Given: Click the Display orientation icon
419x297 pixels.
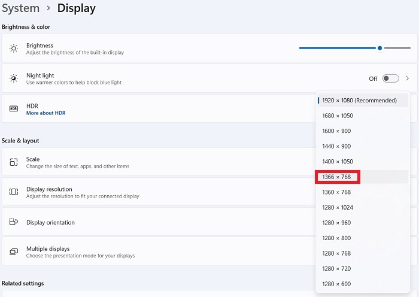Looking at the screenshot, I should 13,222.
